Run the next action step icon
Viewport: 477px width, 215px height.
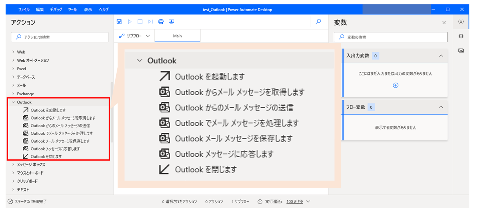point(150,21)
